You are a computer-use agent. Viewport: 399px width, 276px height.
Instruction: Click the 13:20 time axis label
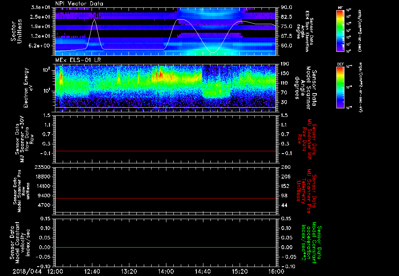coord(129,271)
